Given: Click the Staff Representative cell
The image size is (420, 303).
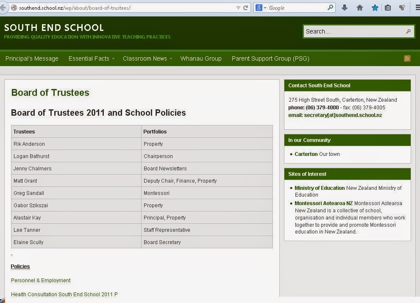Looking at the screenshot, I should tap(207, 230).
